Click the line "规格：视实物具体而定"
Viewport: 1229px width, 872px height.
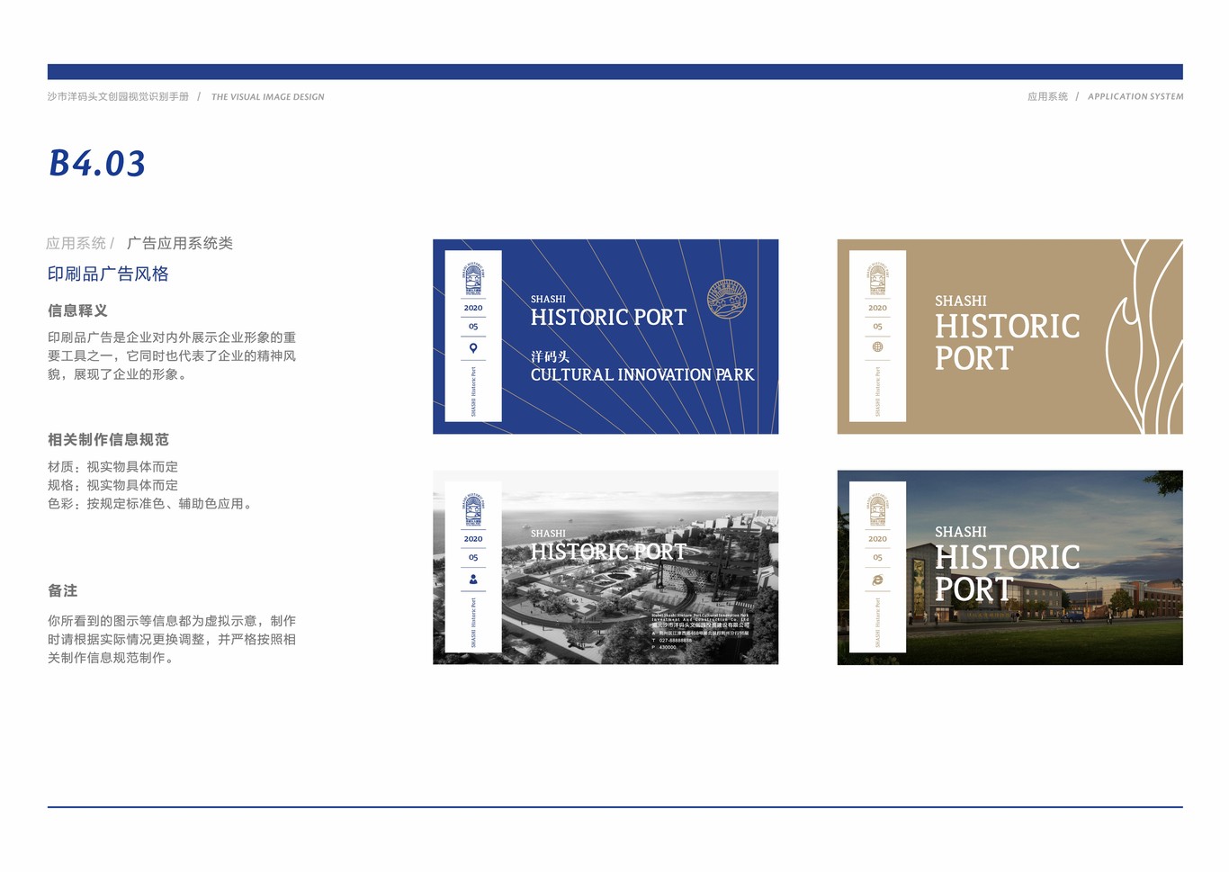coord(112,485)
